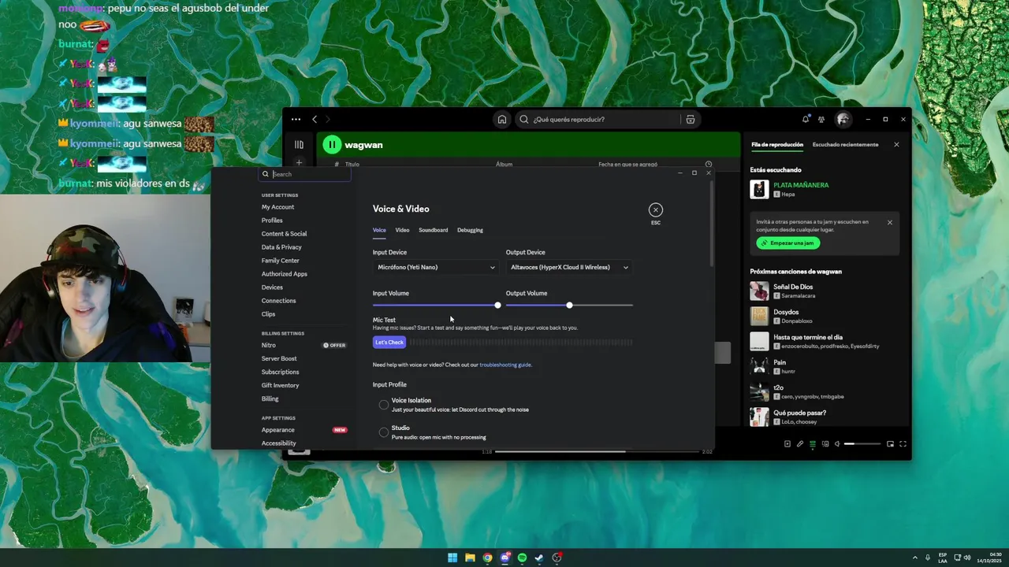Click the Señal De Dios queue thumbnail
Viewport: 1009px width, 567px height.
pyautogui.click(x=759, y=291)
